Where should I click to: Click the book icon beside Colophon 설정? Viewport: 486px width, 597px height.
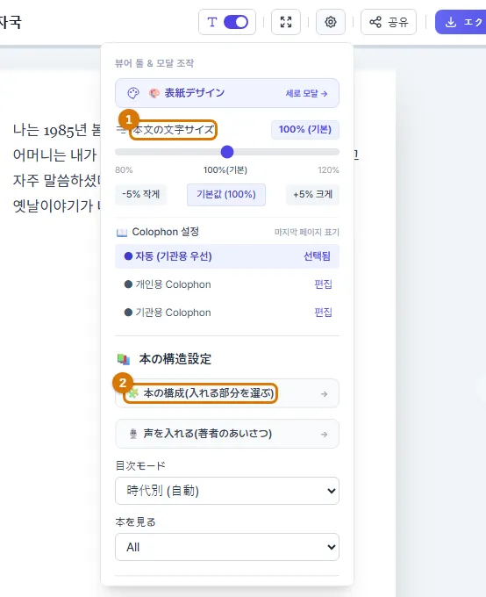122,233
